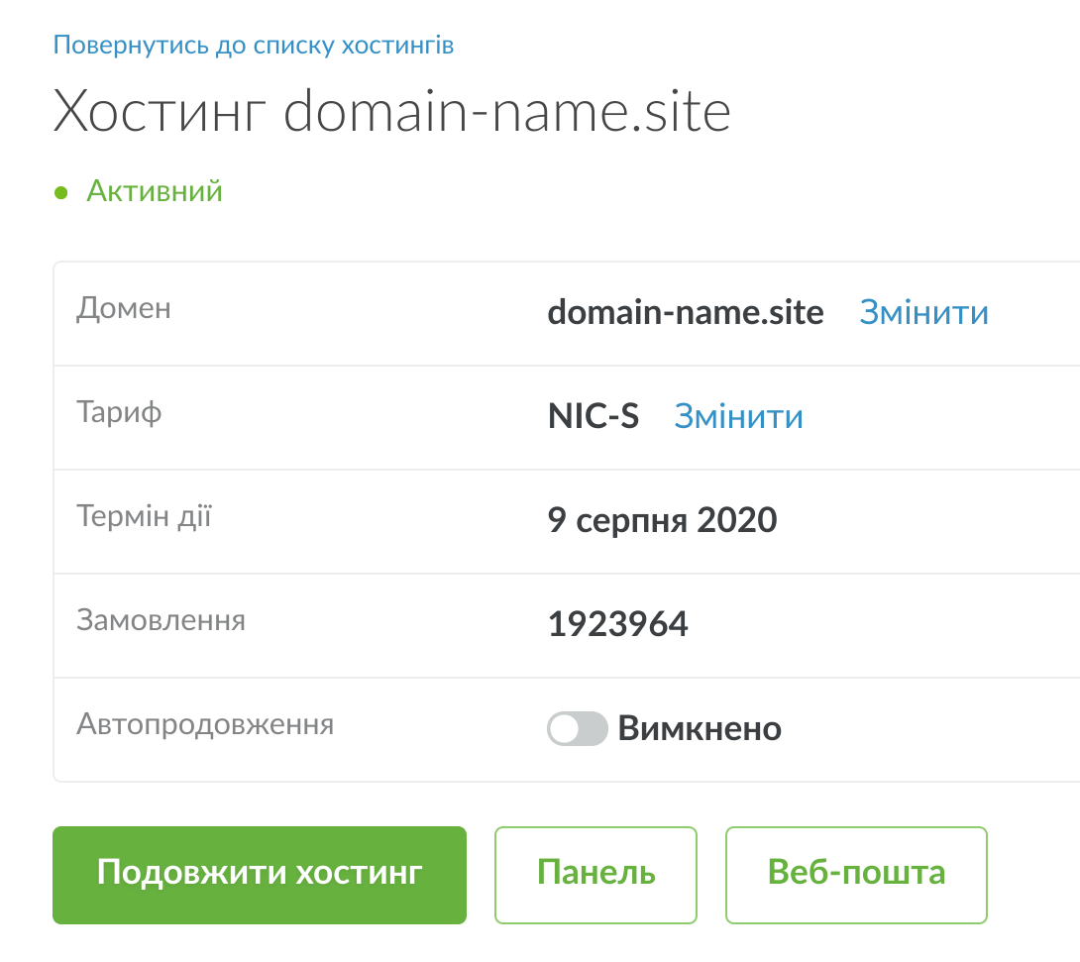Click the 'Повернутись до списку хостингів' link
1080x962 pixels.
point(254,46)
